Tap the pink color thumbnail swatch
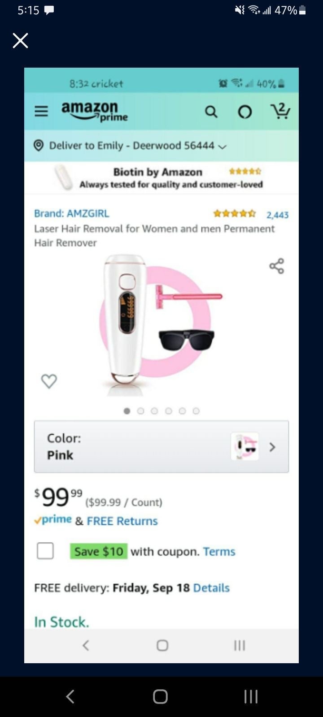Viewport: 323px width, 717px height. point(244,446)
